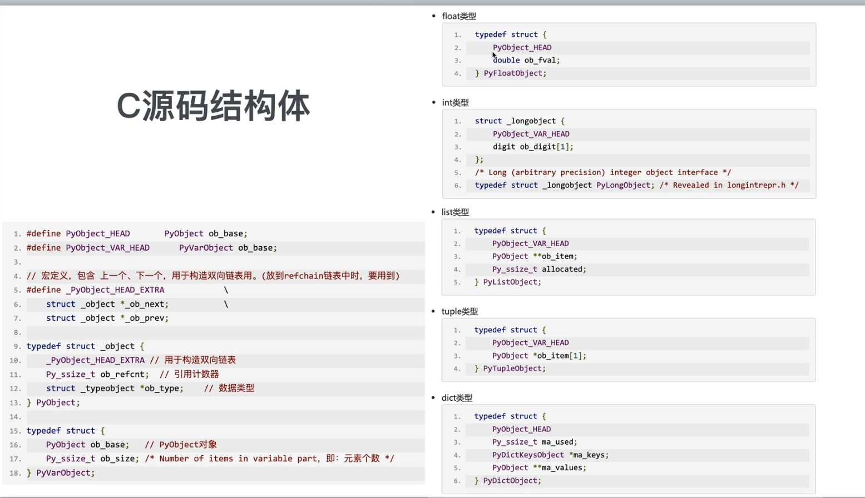Image resolution: width=865 pixels, height=498 pixels.
Task: Click the line } PyFloatObject;
Action: [511, 73]
